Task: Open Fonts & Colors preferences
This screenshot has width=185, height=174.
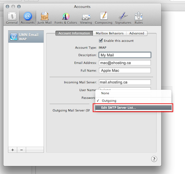Action: 66,18
